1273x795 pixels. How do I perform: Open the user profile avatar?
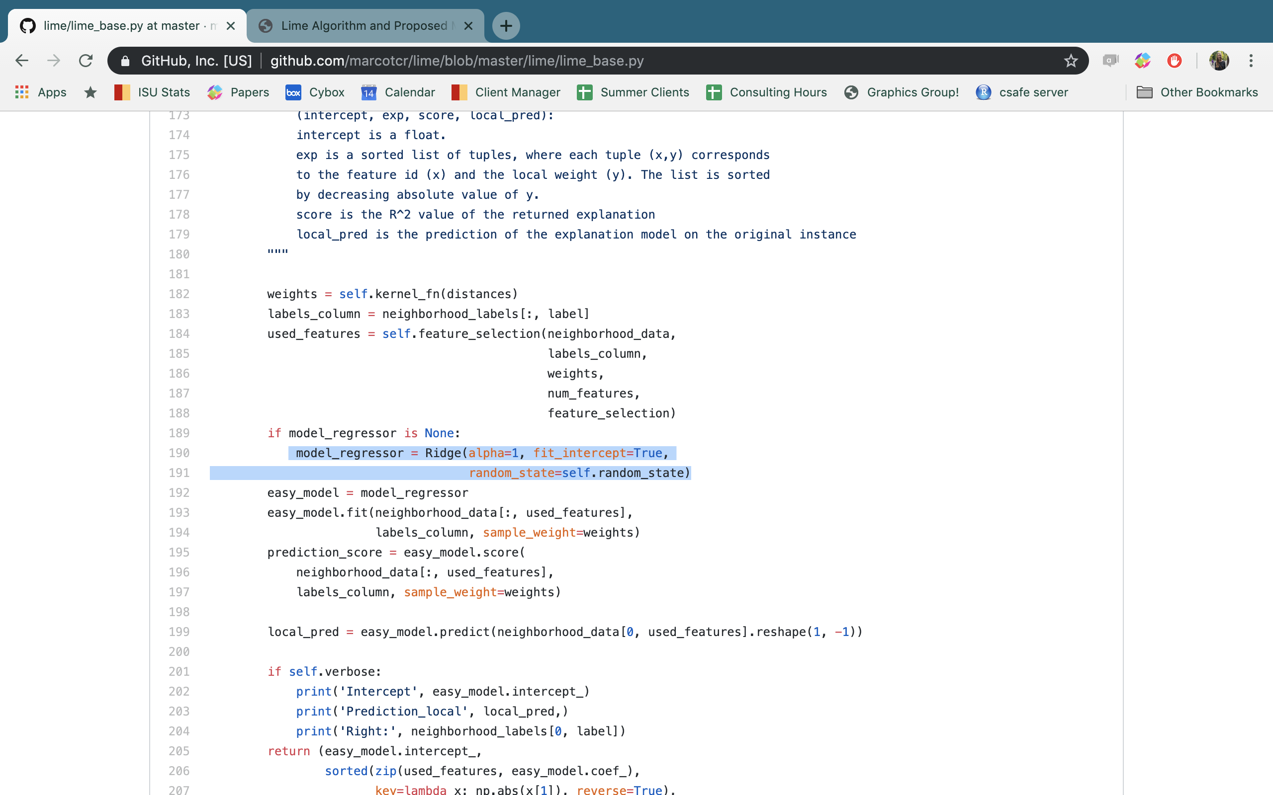(x=1219, y=61)
